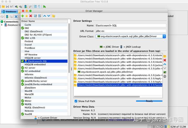Click the Ready progress bar
This screenshot has width=188, height=128.
point(149,101)
